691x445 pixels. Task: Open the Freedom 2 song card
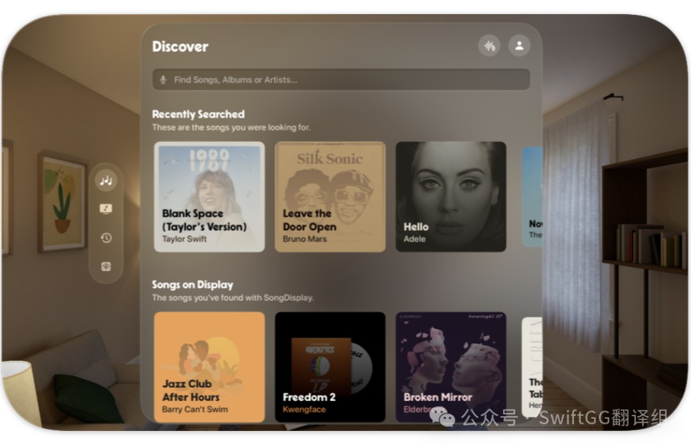330,367
